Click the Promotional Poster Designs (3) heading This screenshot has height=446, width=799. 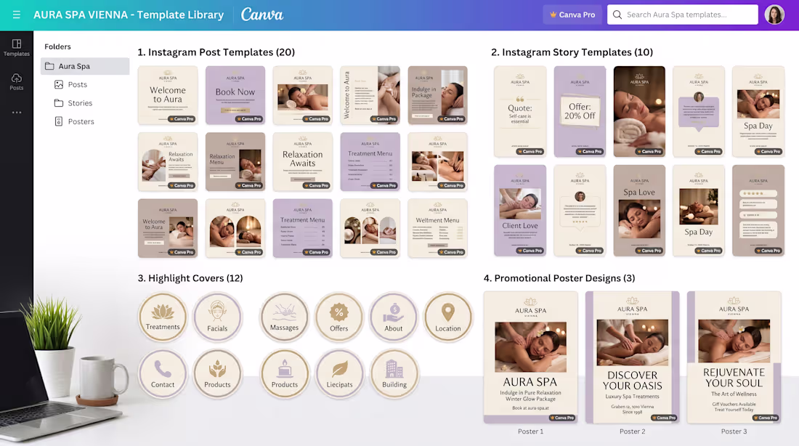[x=559, y=278]
